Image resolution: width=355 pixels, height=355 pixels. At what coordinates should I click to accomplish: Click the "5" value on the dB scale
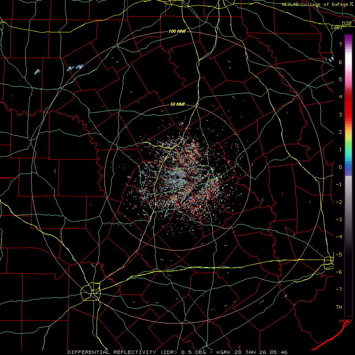340,79
